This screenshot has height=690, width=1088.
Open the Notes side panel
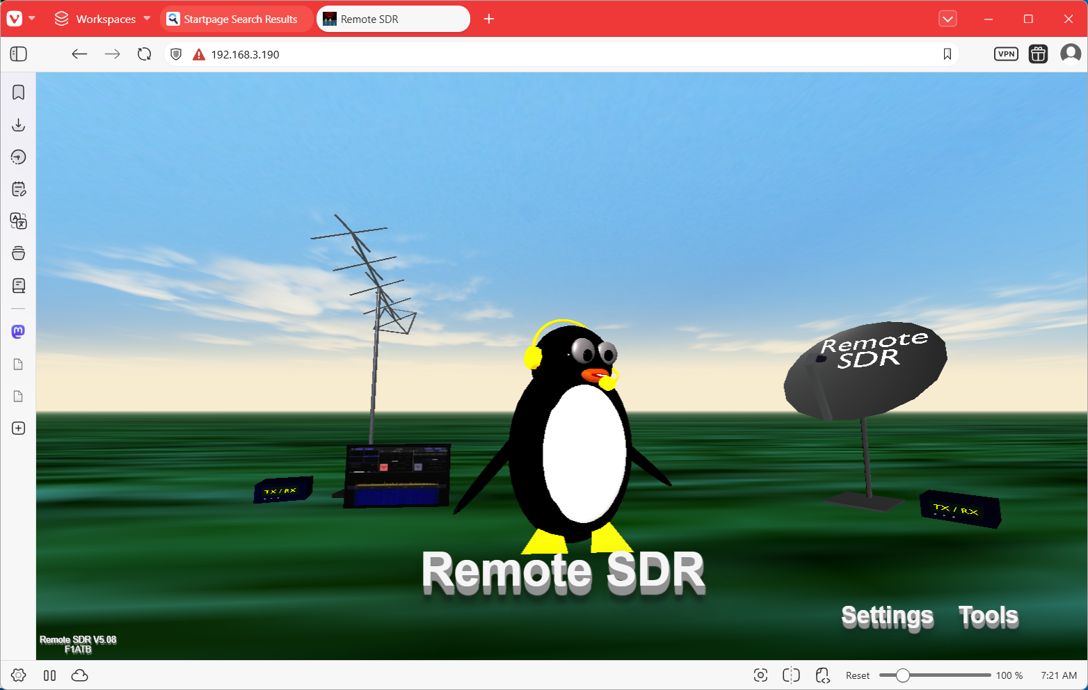click(x=19, y=189)
